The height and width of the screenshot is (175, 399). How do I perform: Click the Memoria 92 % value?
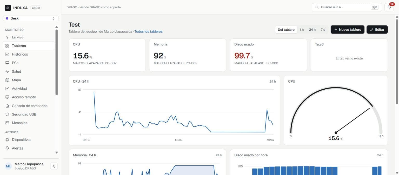point(160,56)
